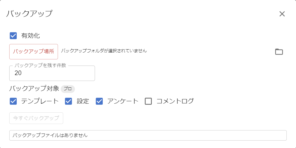Click the バックアップフォルダが選択されていません message text
The width and height of the screenshot is (296, 148).
point(104,51)
